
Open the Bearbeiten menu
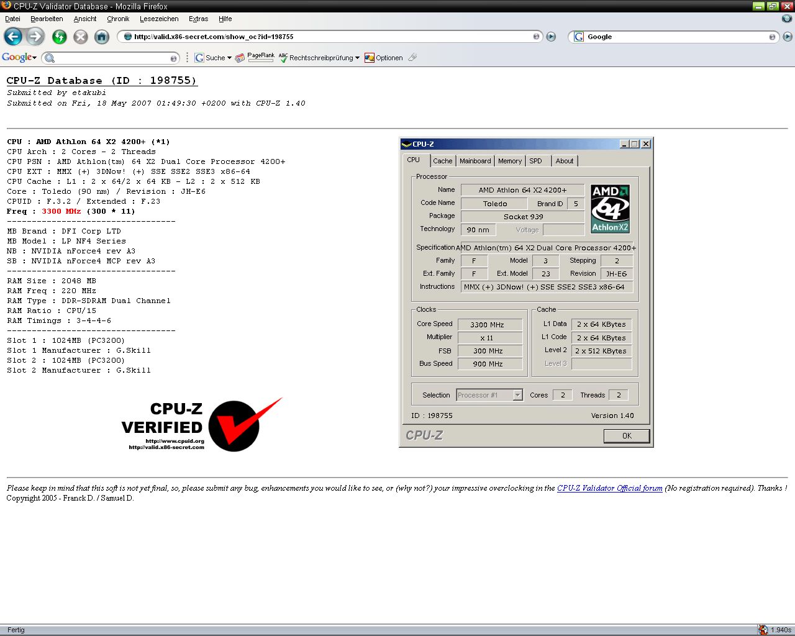pos(47,19)
